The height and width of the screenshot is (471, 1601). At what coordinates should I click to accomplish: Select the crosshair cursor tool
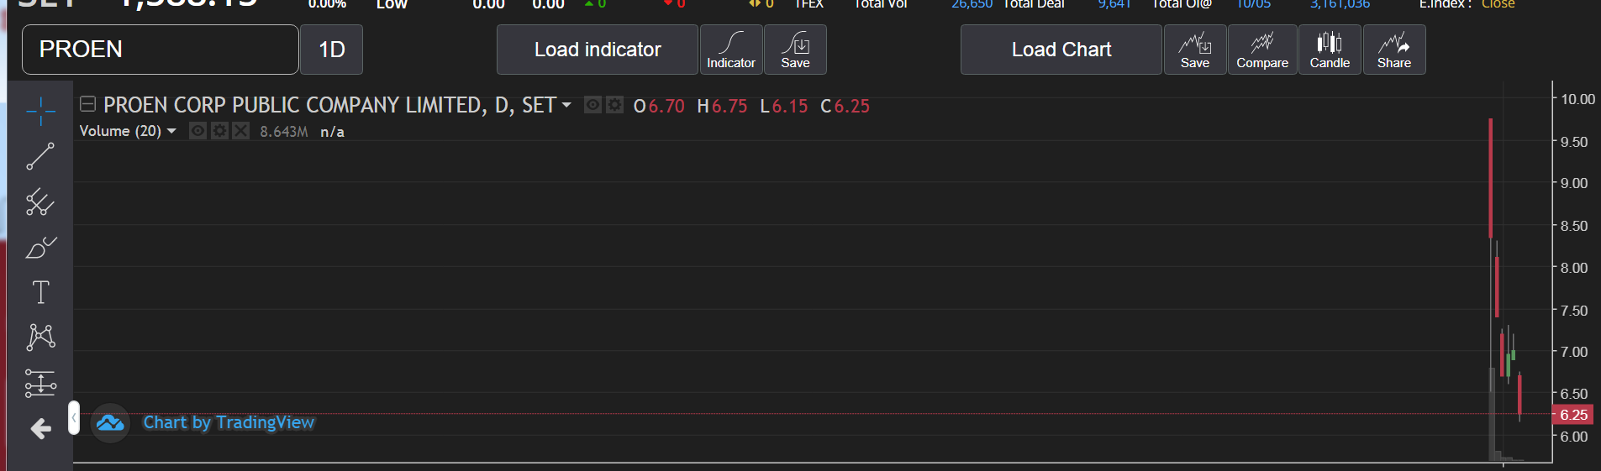40,111
